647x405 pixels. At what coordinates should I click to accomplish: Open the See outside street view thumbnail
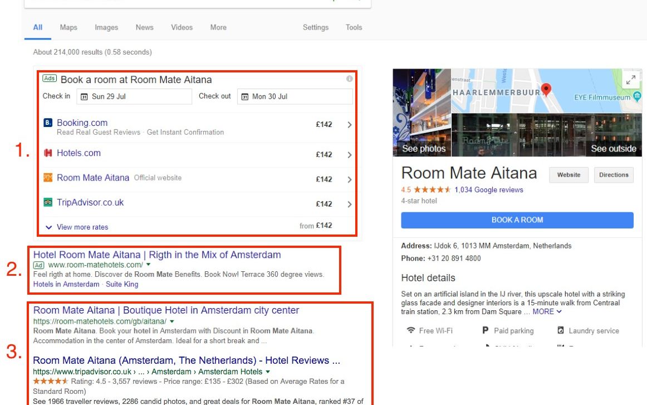547,135
